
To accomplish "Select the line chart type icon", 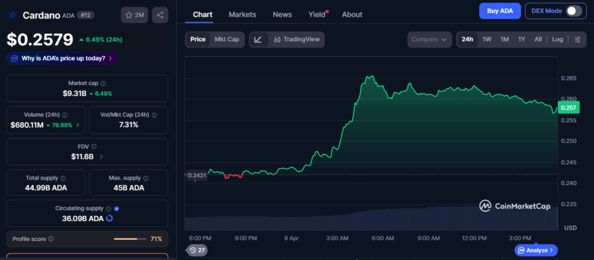I will [x=258, y=39].
